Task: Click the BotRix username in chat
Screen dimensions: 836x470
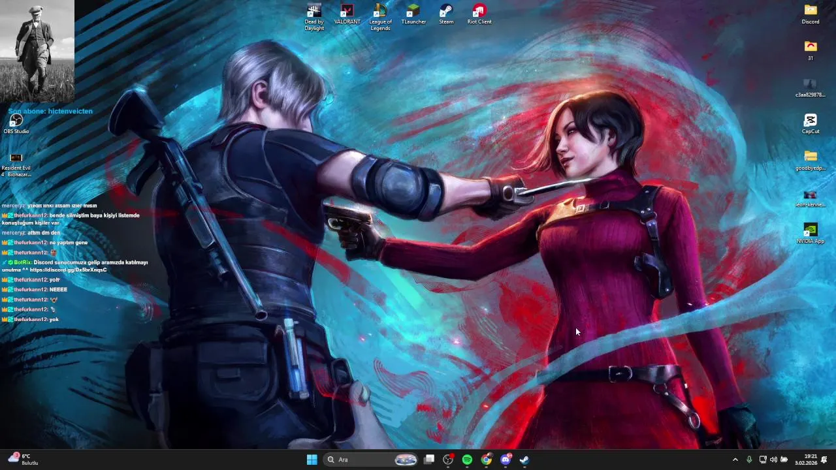Action: [23, 262]
